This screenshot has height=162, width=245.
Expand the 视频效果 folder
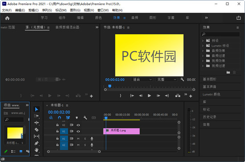pos(203,61)
